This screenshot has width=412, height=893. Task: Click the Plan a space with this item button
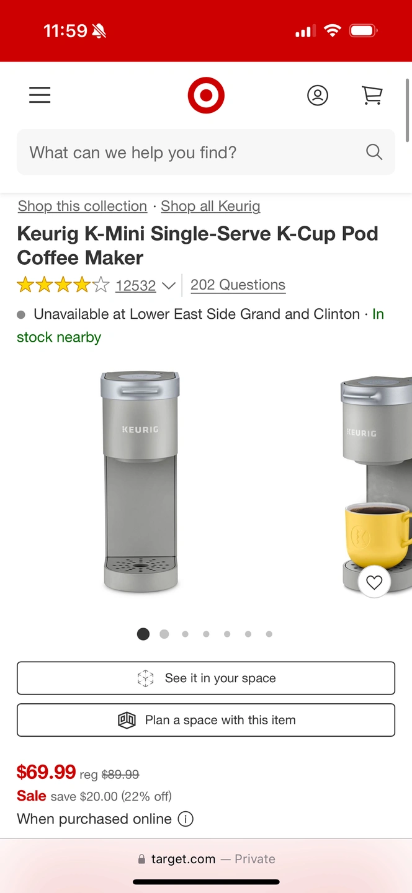206,720
